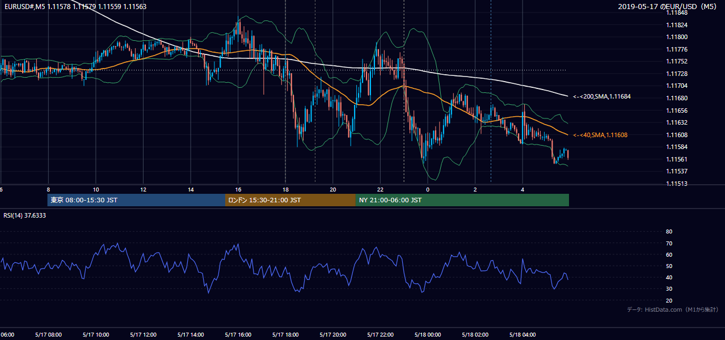Select the Tokyo 08:00-15:30 JST session bar

pyautogui.click(x=136, y=200)
